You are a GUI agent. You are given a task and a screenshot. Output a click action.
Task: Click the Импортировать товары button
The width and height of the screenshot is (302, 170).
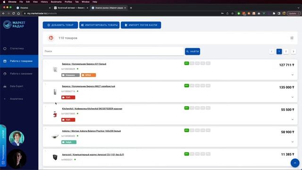coord(100,25)
